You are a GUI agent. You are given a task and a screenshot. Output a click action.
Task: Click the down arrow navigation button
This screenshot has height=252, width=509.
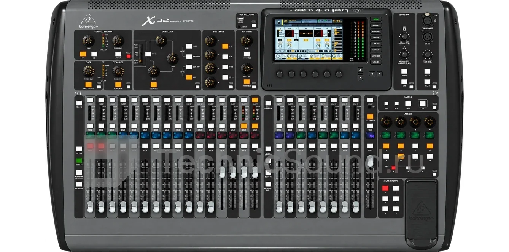[360, 78]
